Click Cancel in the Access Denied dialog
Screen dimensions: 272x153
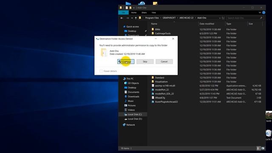coord(164,62)
